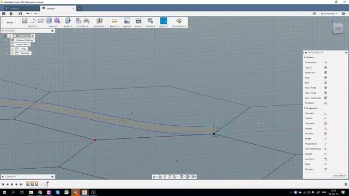Click the Inspect measure icon

tap(115, 21)
